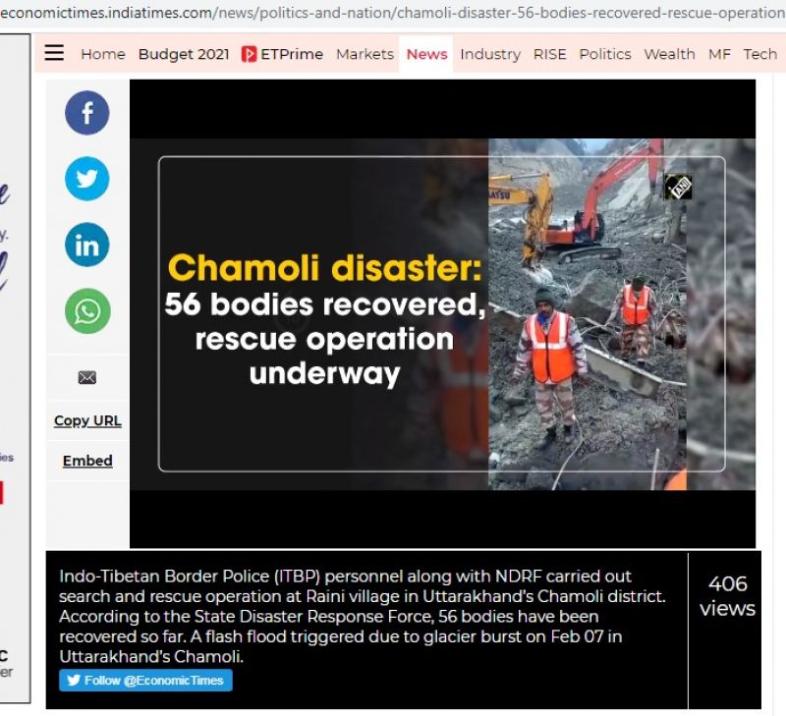The height and width of the screenshot is (716, 786).
Task: Play the Chamoli disaster video
Action: pos(442,314)
